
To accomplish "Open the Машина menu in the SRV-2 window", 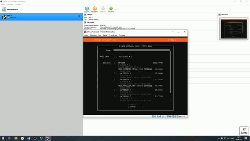I will click(x=93, y=35).
